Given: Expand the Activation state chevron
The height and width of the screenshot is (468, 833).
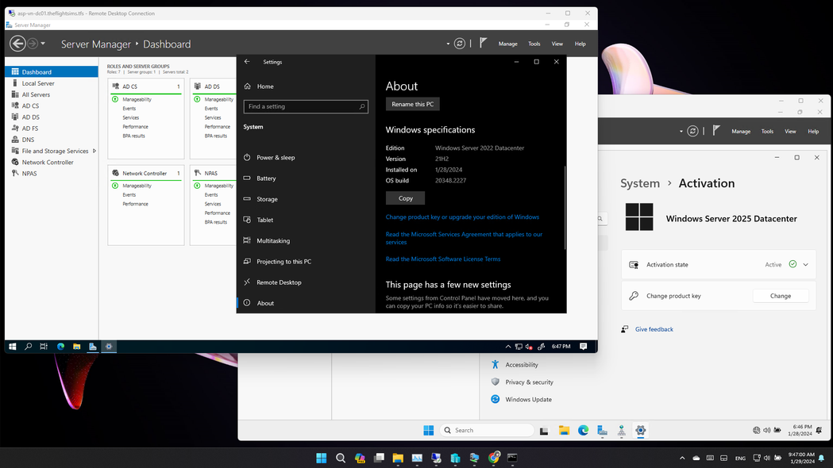Looking at the screenshot, I should 805,264.
